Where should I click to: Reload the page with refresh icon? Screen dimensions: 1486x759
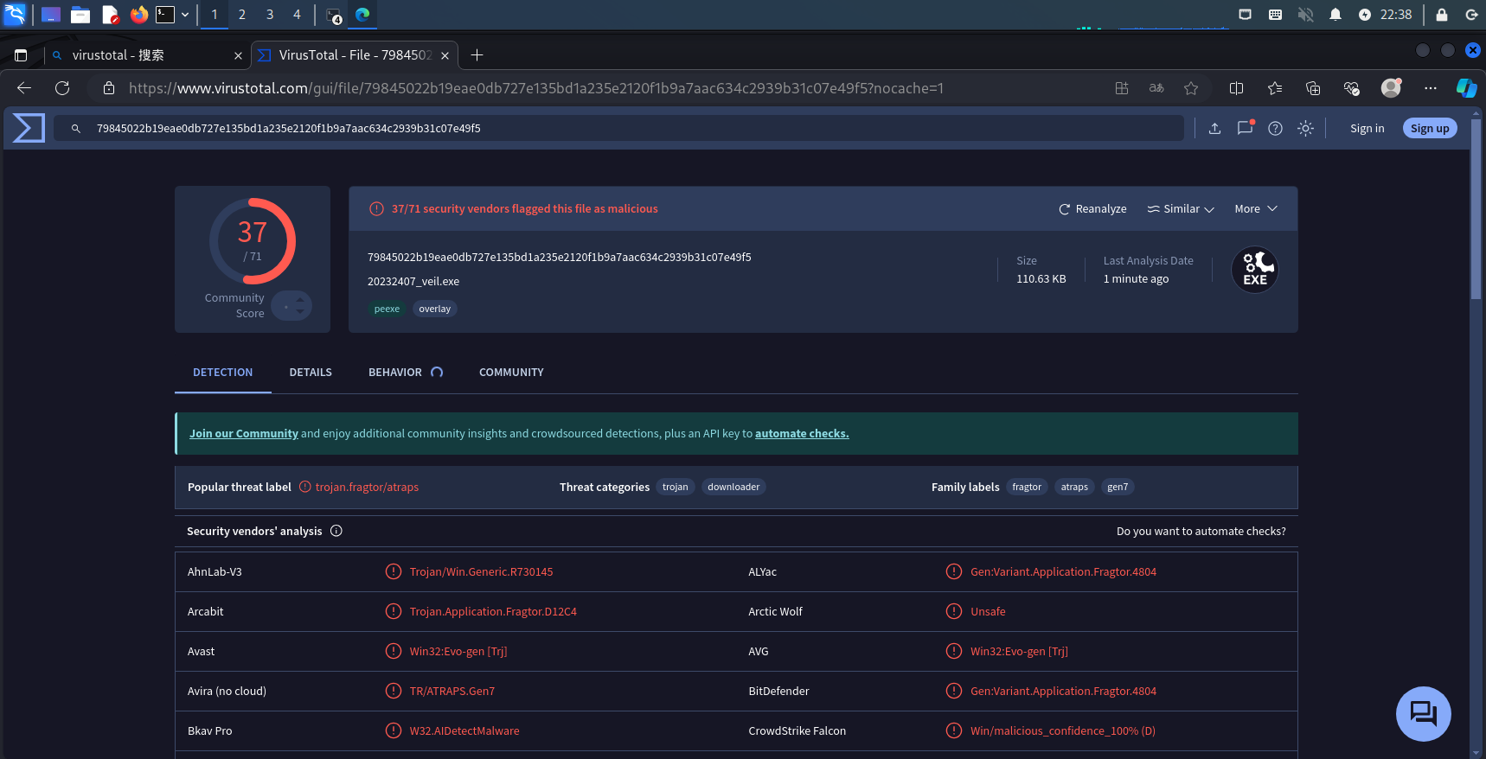(62, 88)
